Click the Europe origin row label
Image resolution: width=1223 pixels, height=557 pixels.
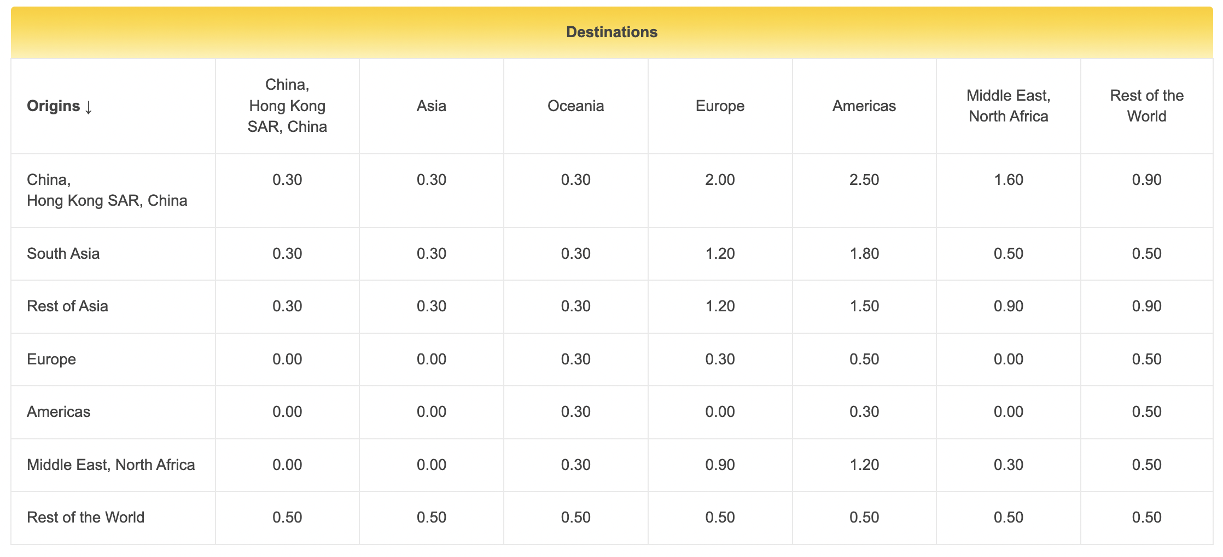click(x=51, y=359)
